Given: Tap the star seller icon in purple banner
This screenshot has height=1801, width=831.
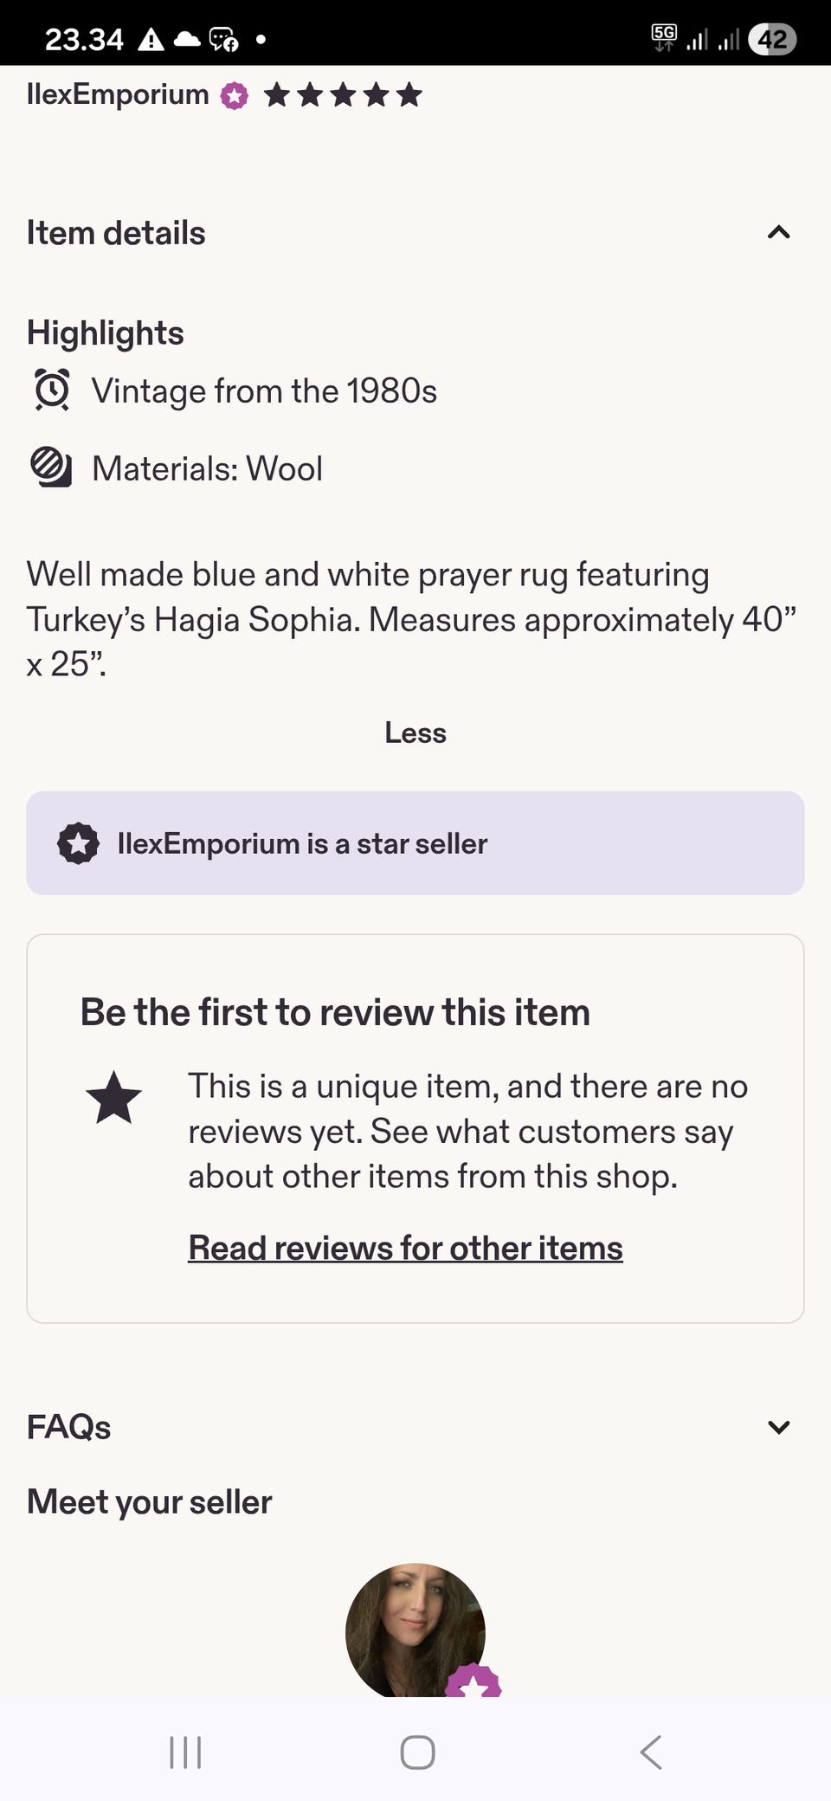Looking at the screenshot, I should pos(78,843).
